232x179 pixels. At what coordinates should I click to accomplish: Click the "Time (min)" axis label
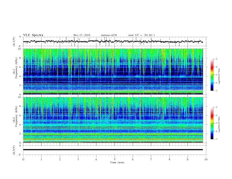(x=117, y=162)
